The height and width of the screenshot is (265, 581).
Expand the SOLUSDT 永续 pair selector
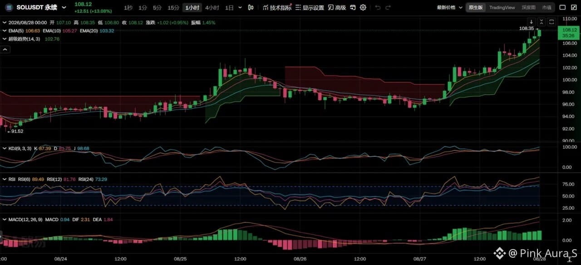64,8
